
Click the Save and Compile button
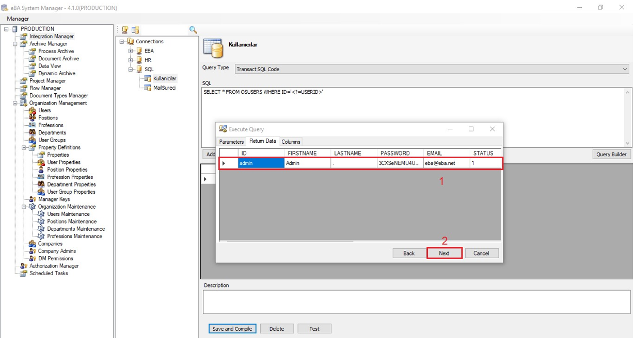click(x=232, y=329)
